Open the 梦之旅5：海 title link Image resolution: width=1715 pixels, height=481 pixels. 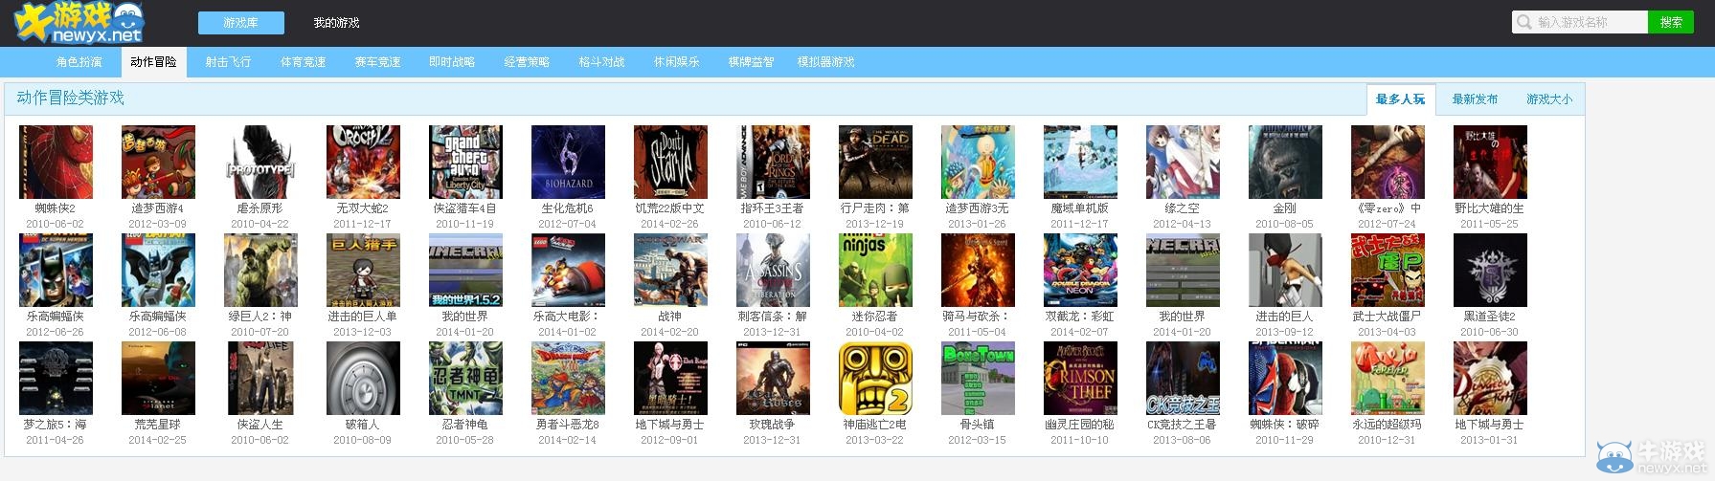56,424
